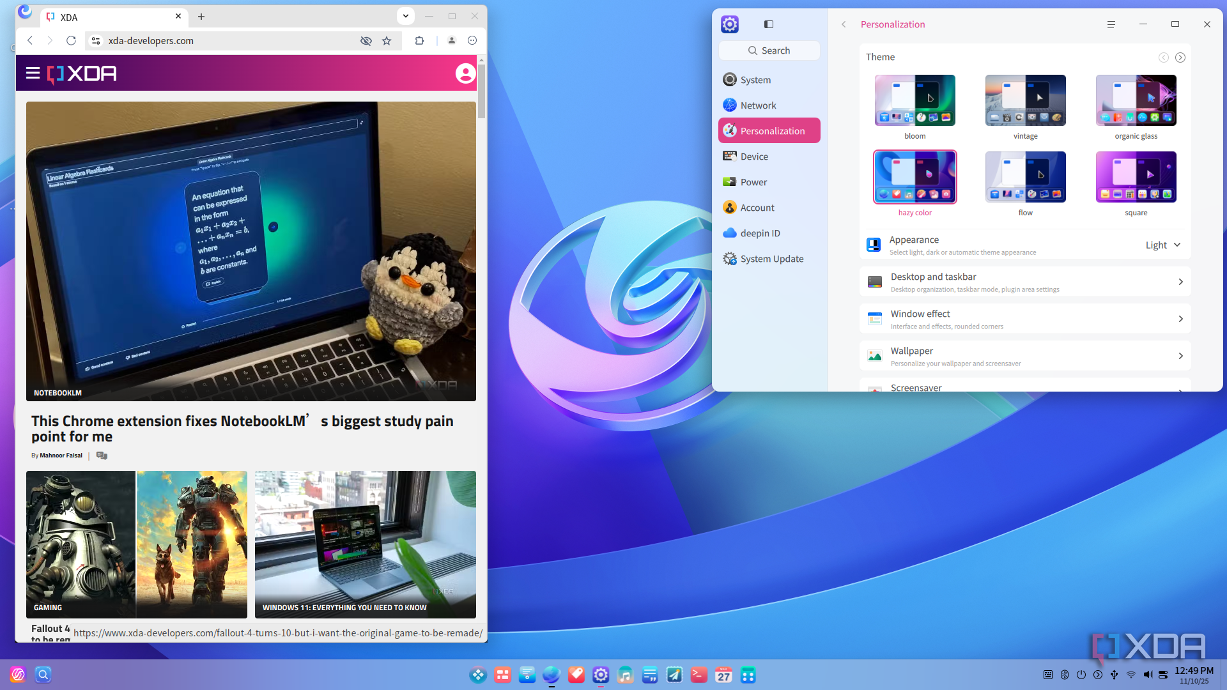Screen dimensions: 1227x690
Task: Open the music player in the dock
Action: [625, 675]
